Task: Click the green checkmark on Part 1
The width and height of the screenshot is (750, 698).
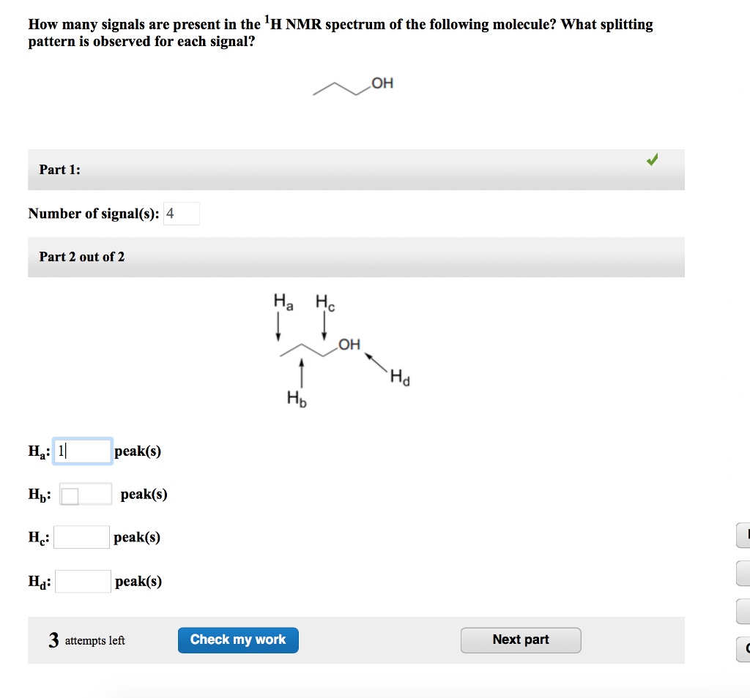Action: click(651, 159)
